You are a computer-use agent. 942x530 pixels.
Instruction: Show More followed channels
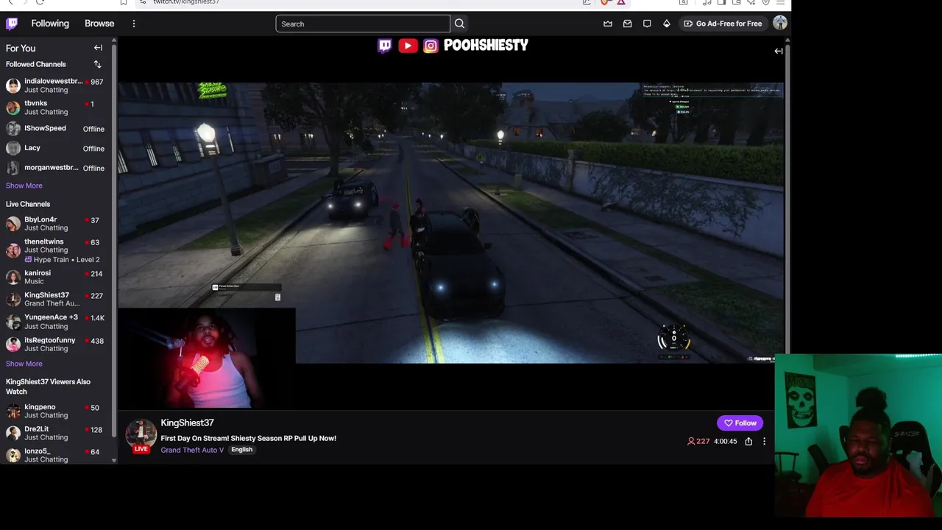[x=24, y=185]
